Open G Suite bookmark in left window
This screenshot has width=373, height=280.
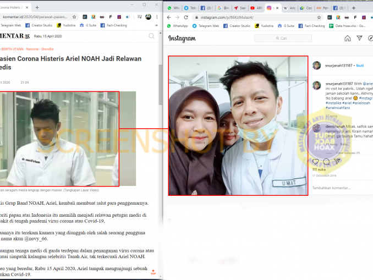pyautogui.click(x=88, y=25)
